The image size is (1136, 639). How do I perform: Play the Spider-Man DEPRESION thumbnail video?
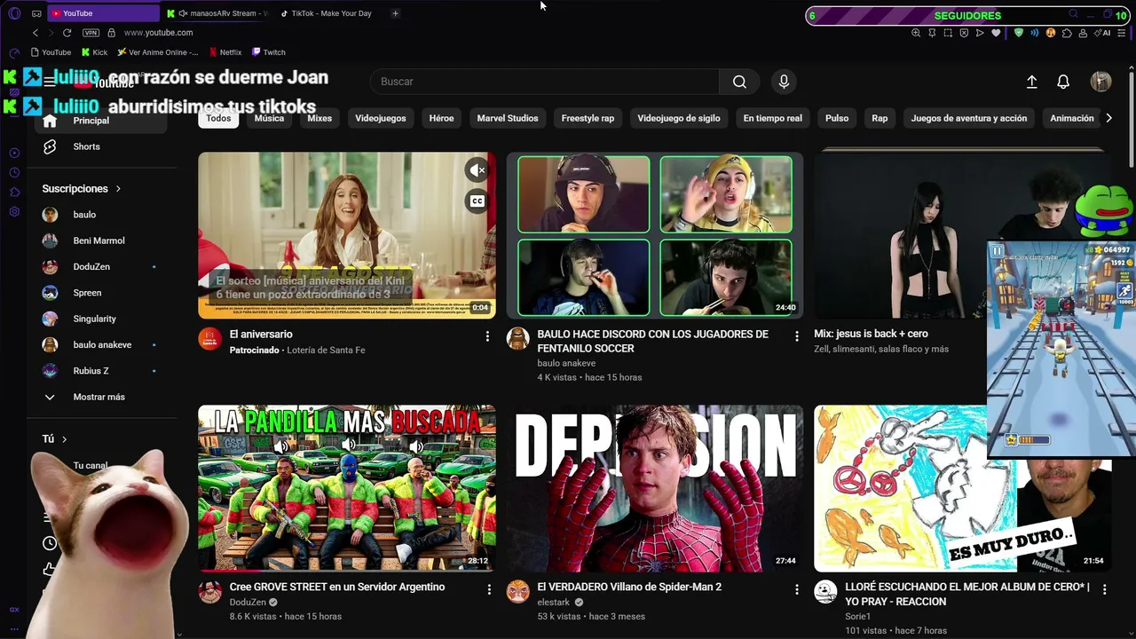tap(655, 488)
